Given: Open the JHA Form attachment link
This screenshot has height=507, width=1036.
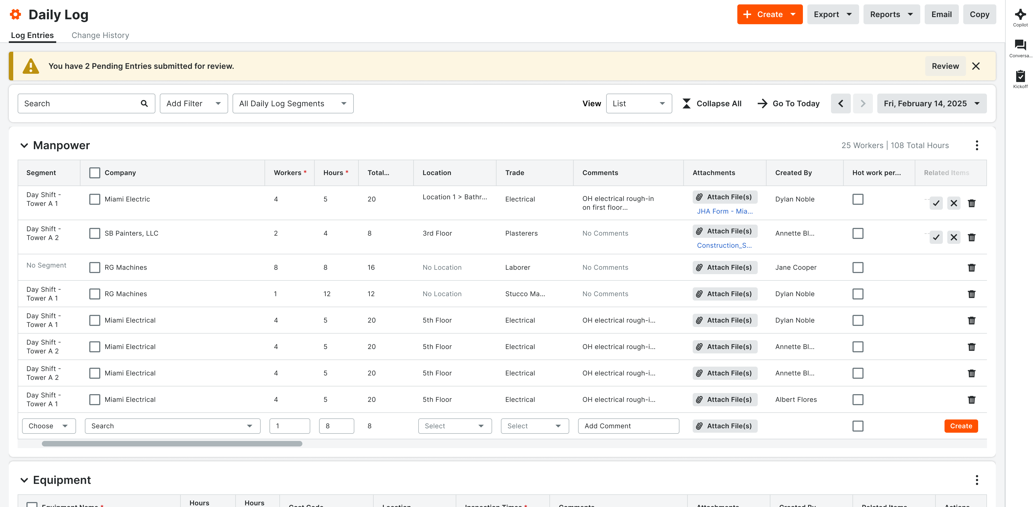Looking at the screenshot, I should 725,211.
